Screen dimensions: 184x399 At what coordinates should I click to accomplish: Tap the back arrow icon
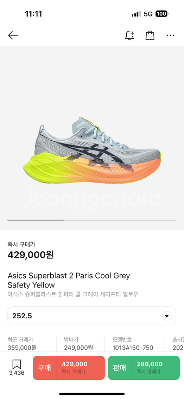coord(13,35)
